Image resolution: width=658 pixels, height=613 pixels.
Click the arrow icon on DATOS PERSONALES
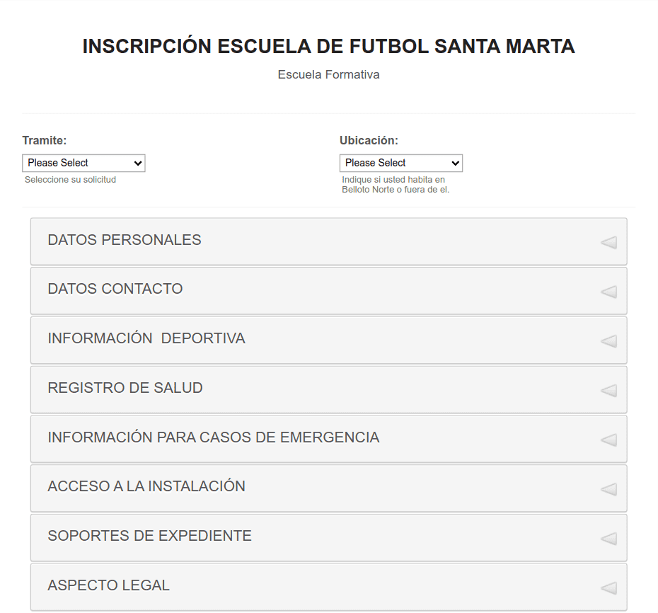pos(609,242)
